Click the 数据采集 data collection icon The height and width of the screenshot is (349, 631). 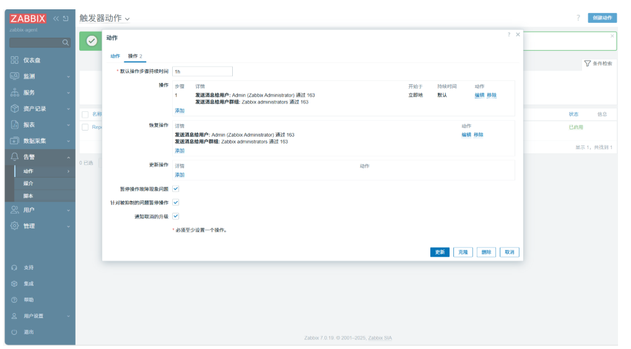(x=14, y=140)
